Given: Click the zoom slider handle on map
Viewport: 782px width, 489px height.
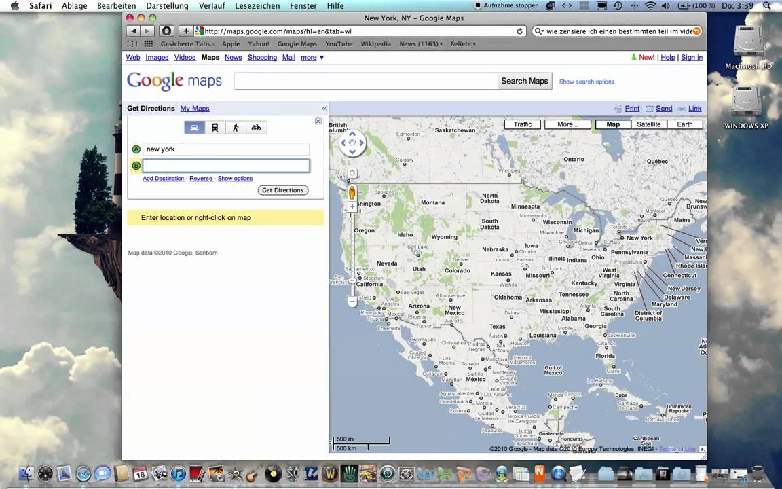Looking at the screenshot, I should (x=352, y=281).
